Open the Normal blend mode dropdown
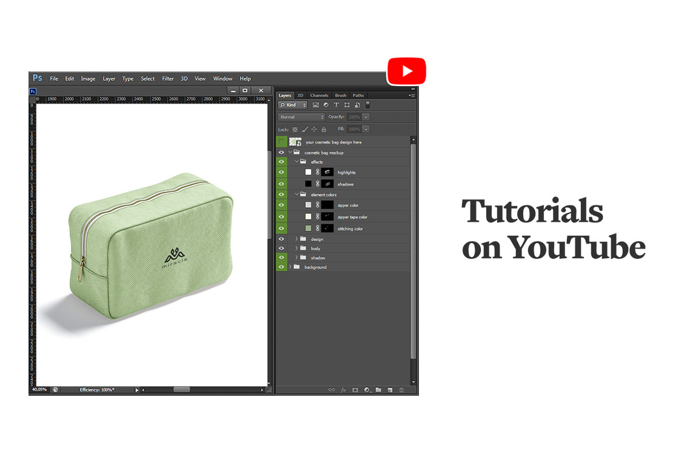 point(302,117)
